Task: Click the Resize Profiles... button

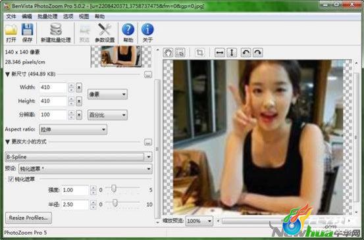Action: pyautogui.click(x=28, y=218)
